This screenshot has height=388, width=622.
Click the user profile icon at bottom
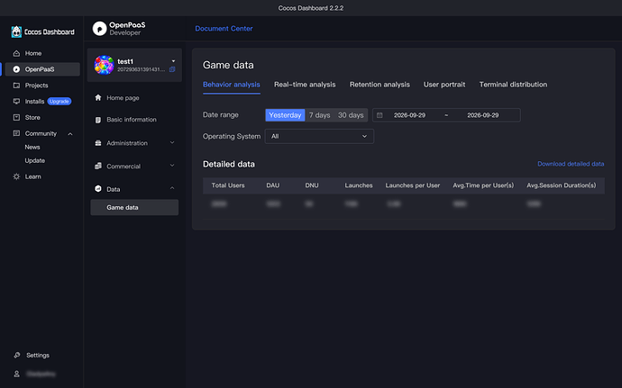coord(16,374)
